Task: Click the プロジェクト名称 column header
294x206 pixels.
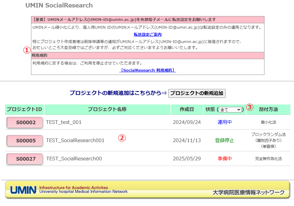Action: point(107,110)
